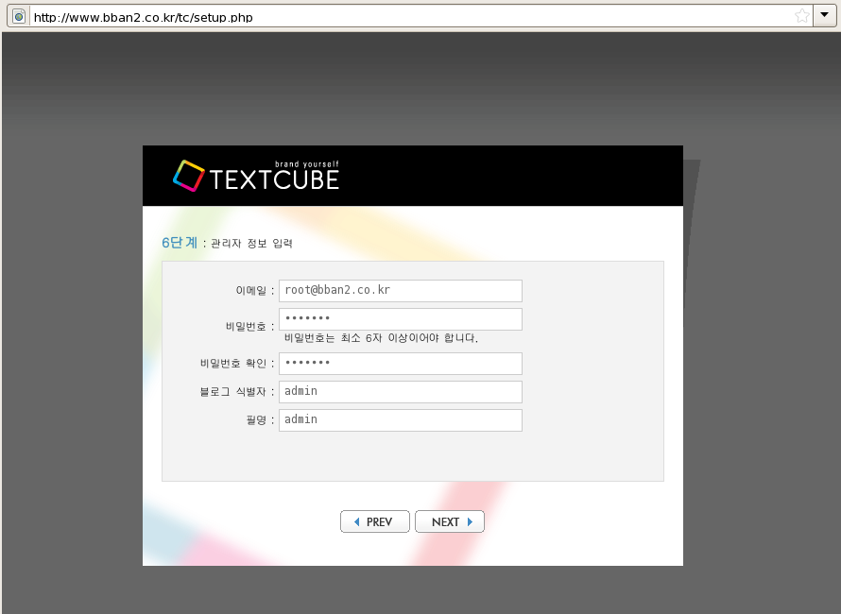Image resolution: width=841 pixels, height=614 pixels.
Task: Click the Textcube logo in the header
Action: [256, 176]
